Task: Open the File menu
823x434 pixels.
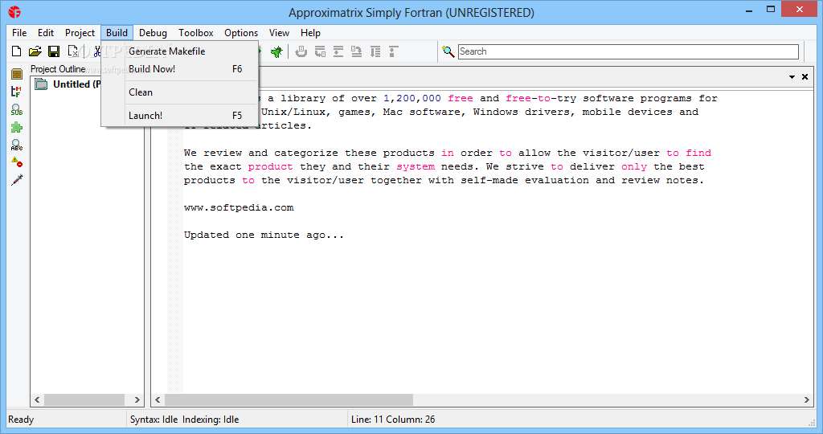Action: (x=19, y=32)
